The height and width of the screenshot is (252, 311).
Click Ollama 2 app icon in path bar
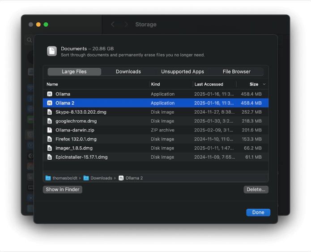121,178
